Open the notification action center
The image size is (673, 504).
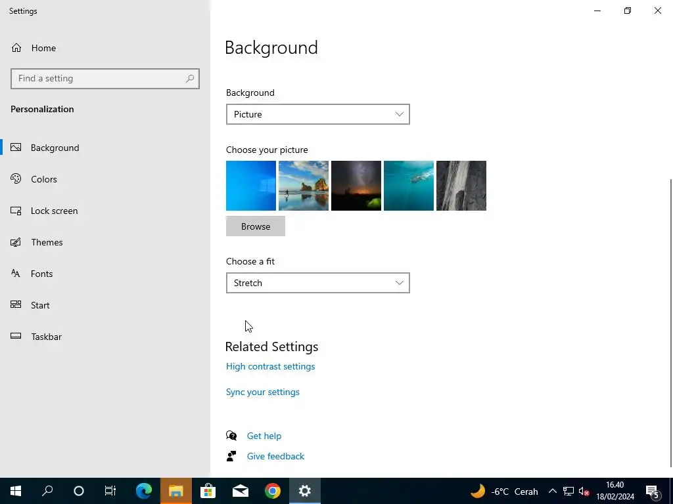[653, 491]
